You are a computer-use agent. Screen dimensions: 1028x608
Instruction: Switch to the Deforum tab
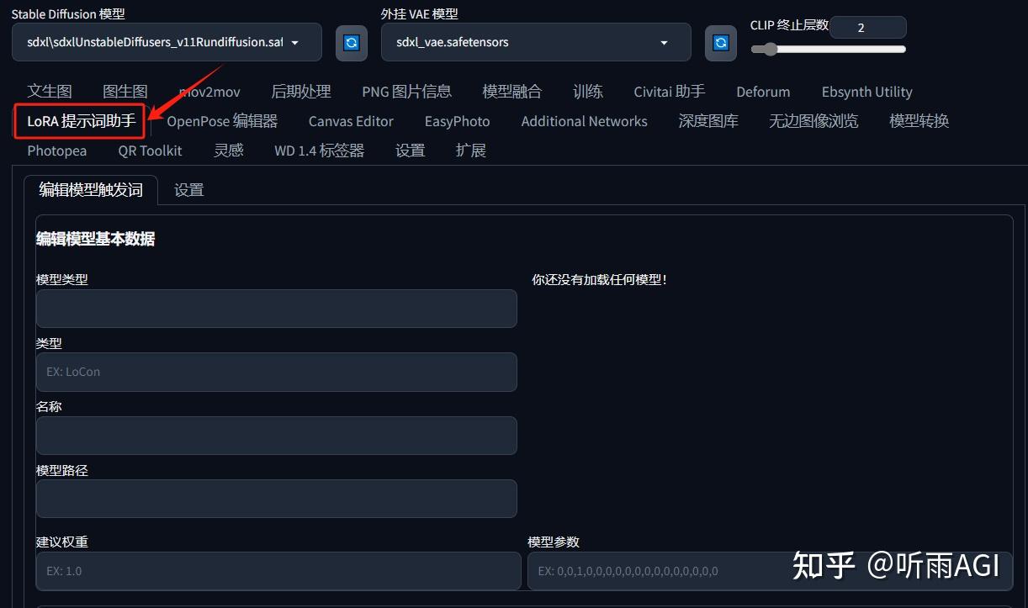coord(762,91)
